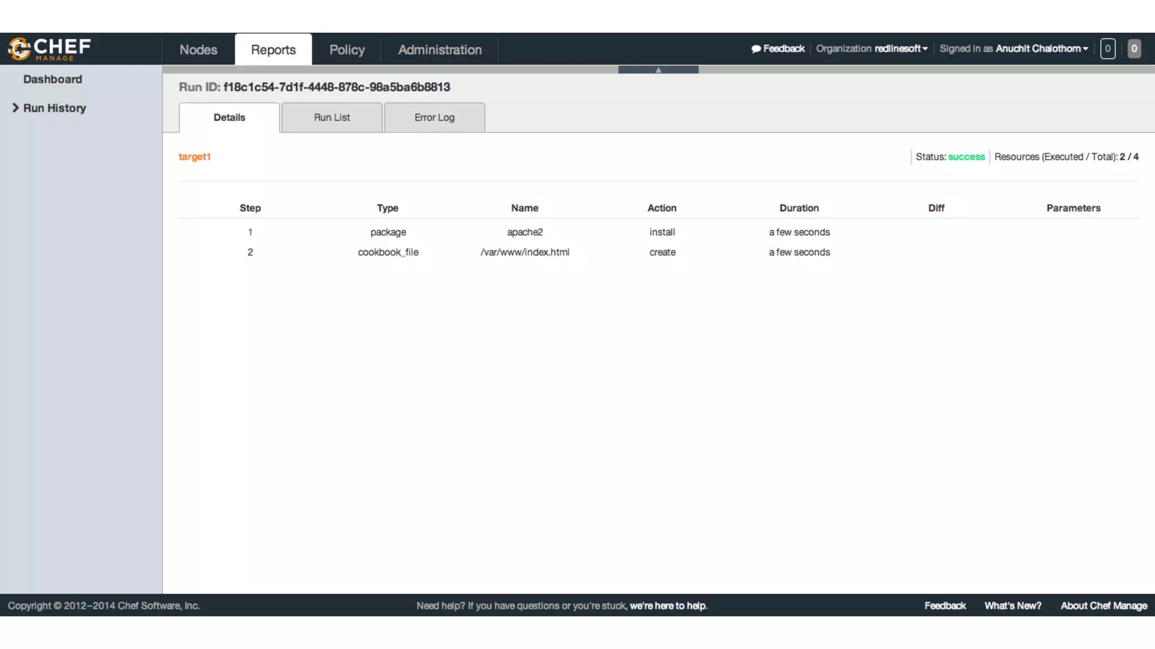Image resolution: width=1155 pixels, height=649 pixels.
Task: Open the Nodes menu
Action: click(x=198, y=50)
